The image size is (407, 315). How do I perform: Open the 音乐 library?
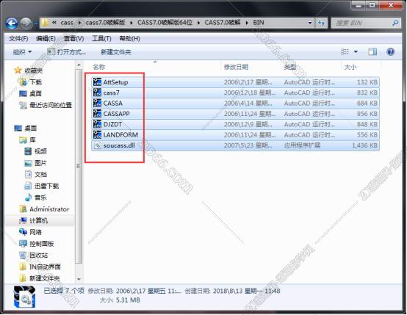pyautogui.click(x=40, y=198)
